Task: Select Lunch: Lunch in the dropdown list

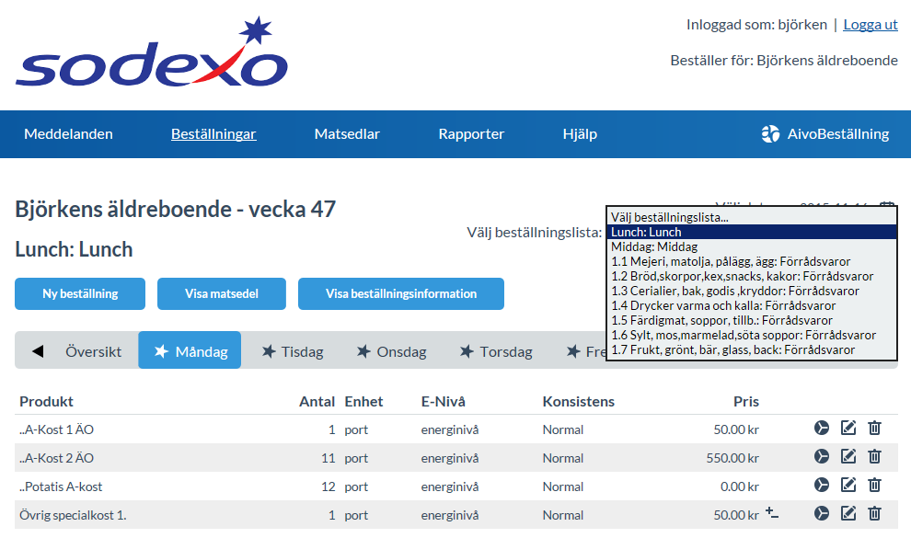Action: point(751,232)
